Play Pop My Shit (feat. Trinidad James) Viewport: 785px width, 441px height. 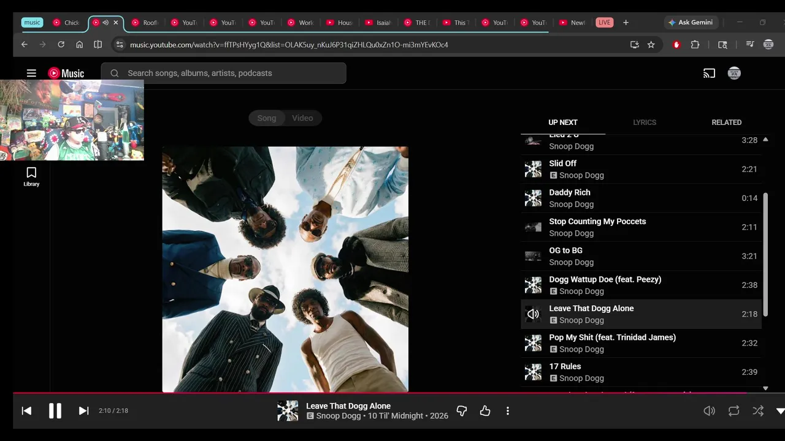[641, 343]
